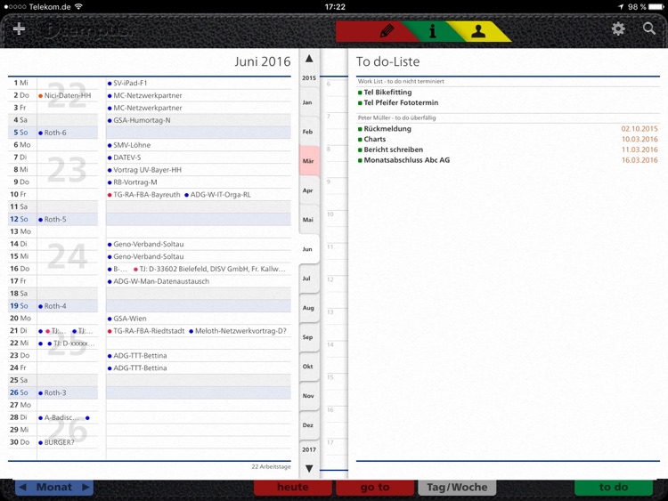Select the Jul month tab
668x501 pixels.
click(x=306, y=279)
